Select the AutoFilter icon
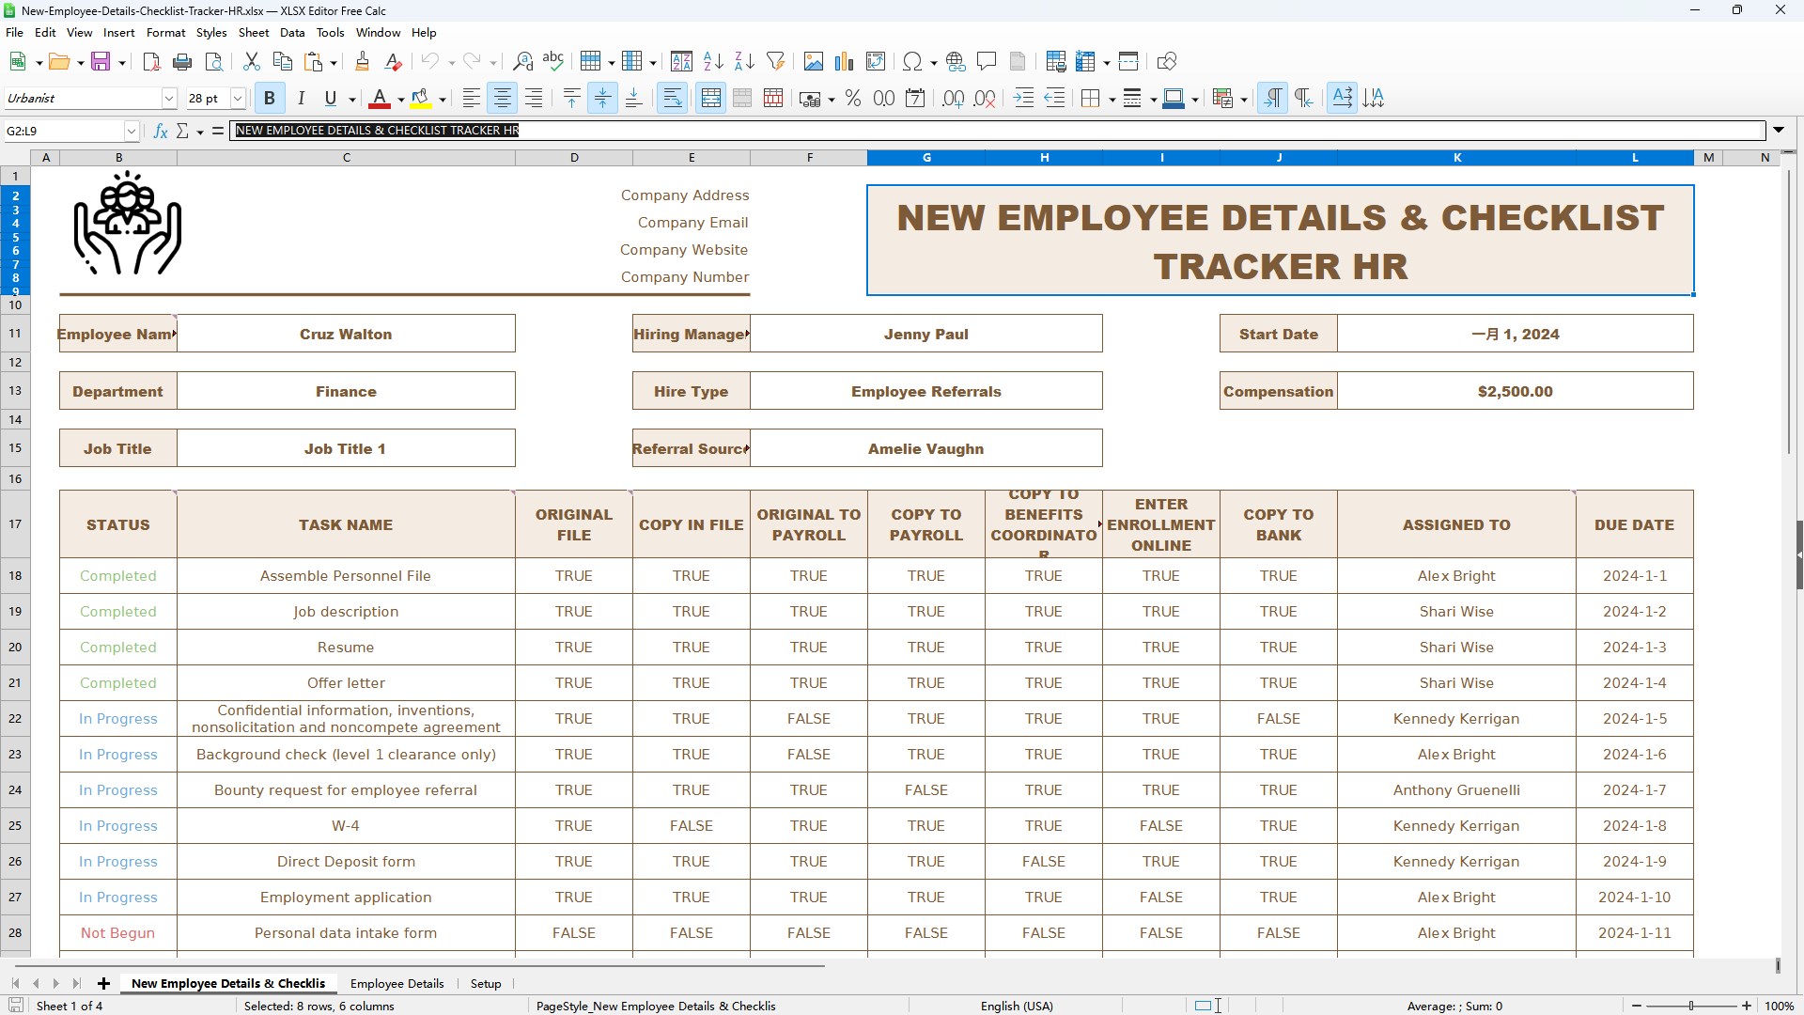The height and width of the screenshot is (1015, 1804). (x=774, y=61)
